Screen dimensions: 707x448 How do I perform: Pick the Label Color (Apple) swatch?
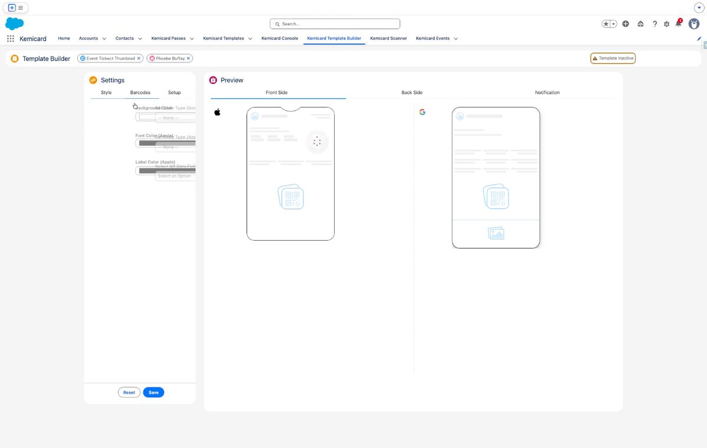(x=166, y=171)
